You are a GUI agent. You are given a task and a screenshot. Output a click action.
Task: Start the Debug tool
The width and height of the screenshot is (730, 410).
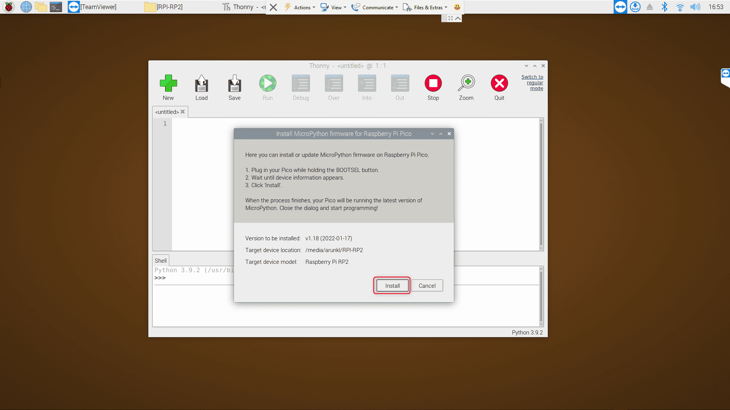click(x=301, y=84)
